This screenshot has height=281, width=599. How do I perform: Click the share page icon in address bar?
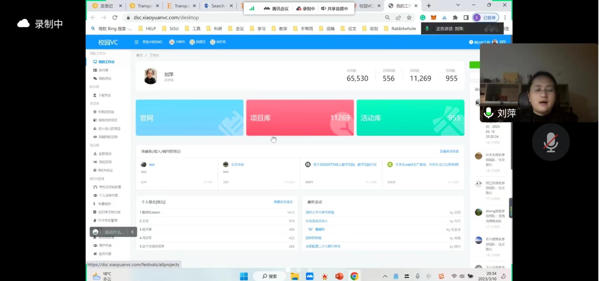[x=398, y=18]
